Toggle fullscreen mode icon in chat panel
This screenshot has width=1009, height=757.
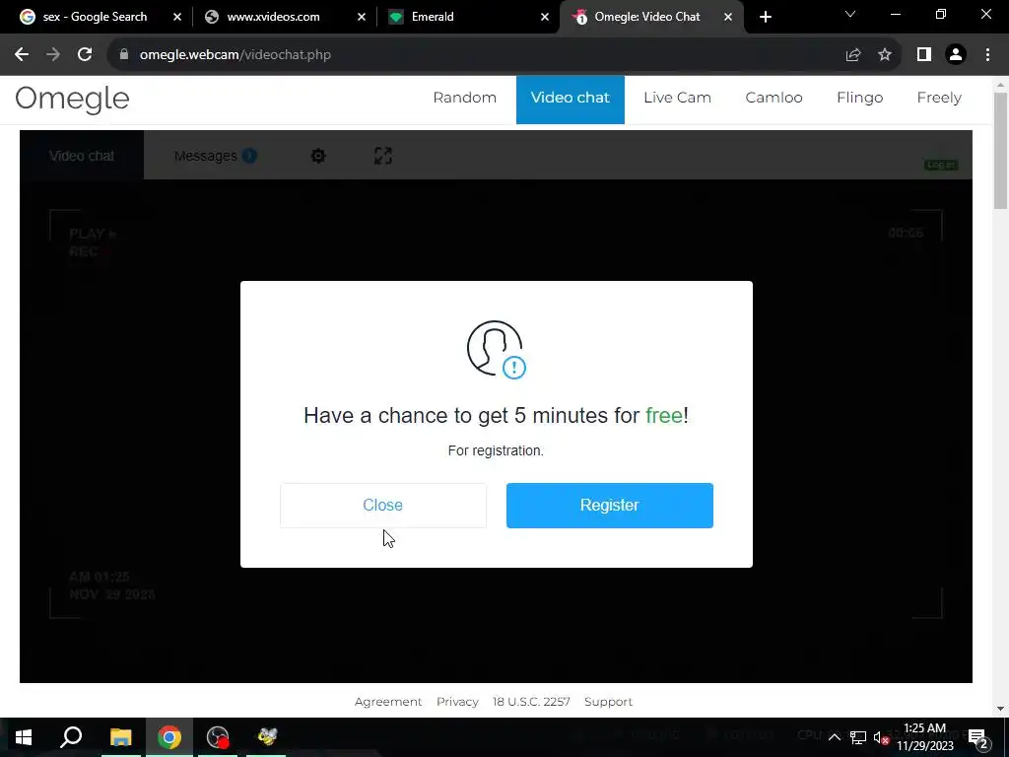pyautogui.click(x=383, y=156)
